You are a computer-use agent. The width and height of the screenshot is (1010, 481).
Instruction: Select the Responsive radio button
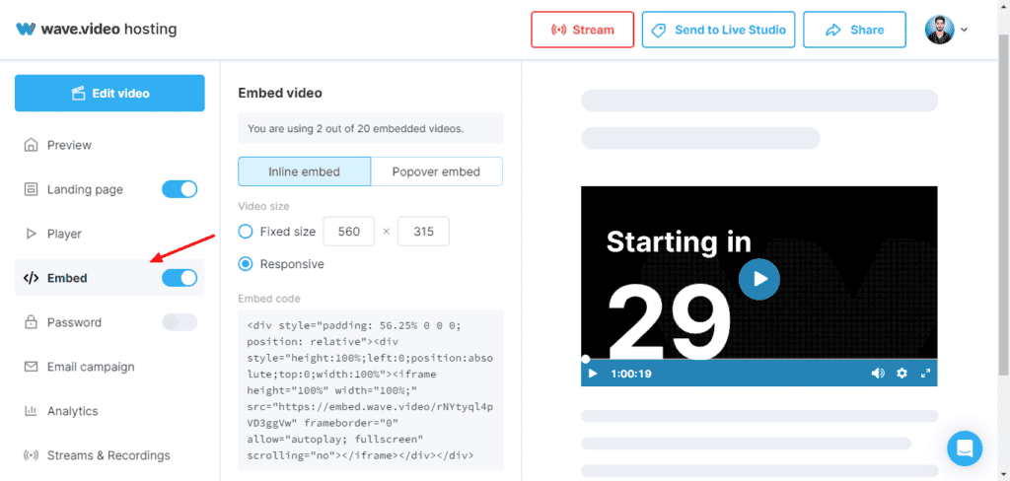click(246, 264)
